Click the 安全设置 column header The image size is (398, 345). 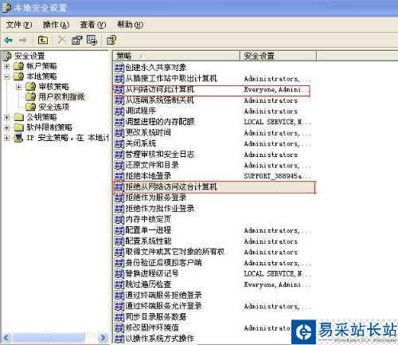(278, 56)
